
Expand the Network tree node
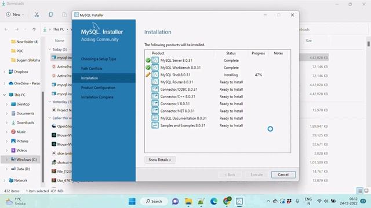[x=4, y=180]
